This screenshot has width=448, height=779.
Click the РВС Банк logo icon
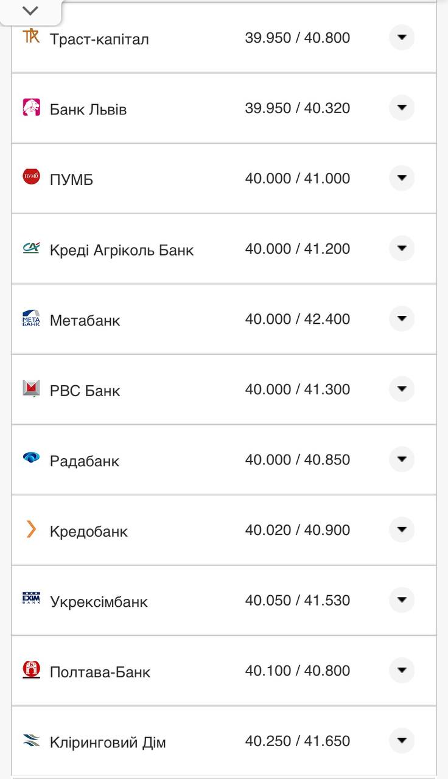[x=31, y=388]
